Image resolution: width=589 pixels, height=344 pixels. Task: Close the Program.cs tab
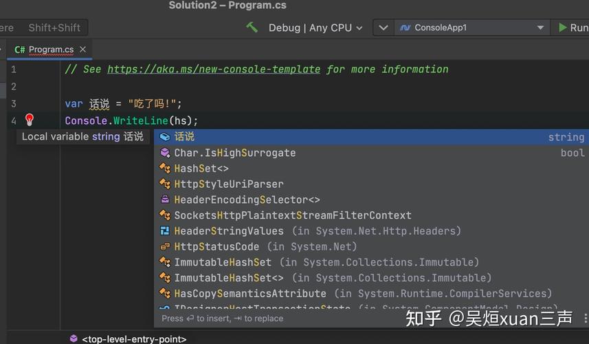pos(82,50)
